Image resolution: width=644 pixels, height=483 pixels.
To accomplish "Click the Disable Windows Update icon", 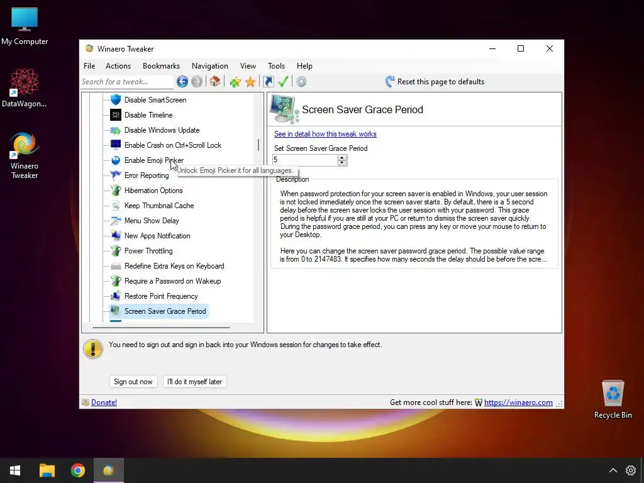I will [116, 130].
